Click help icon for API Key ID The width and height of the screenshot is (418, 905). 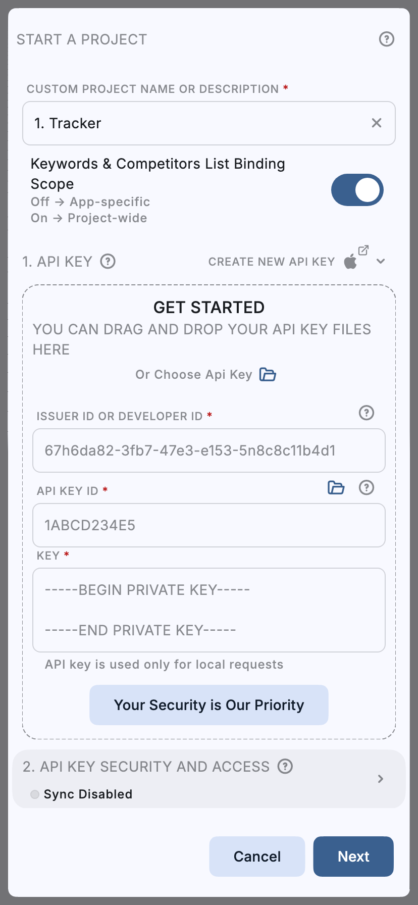(x=367, y=487)
